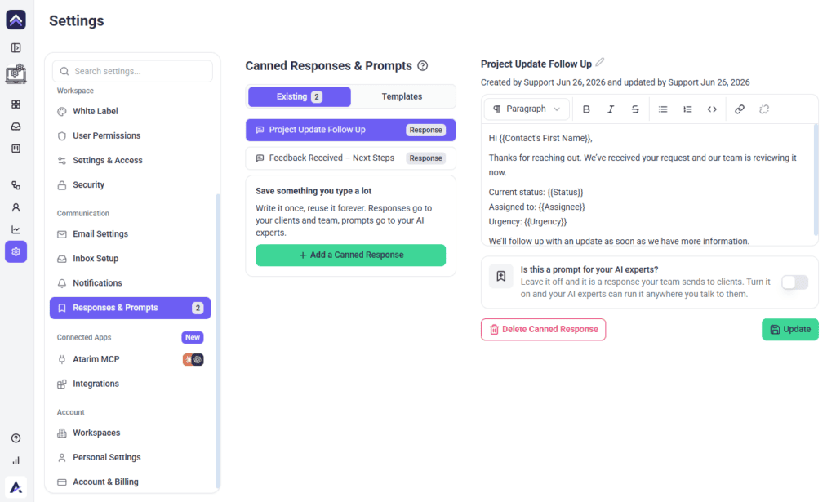Viewport: 836px width, 502px height.
Task: Add a hyperlink using the link icon
Action: point(740,109)
